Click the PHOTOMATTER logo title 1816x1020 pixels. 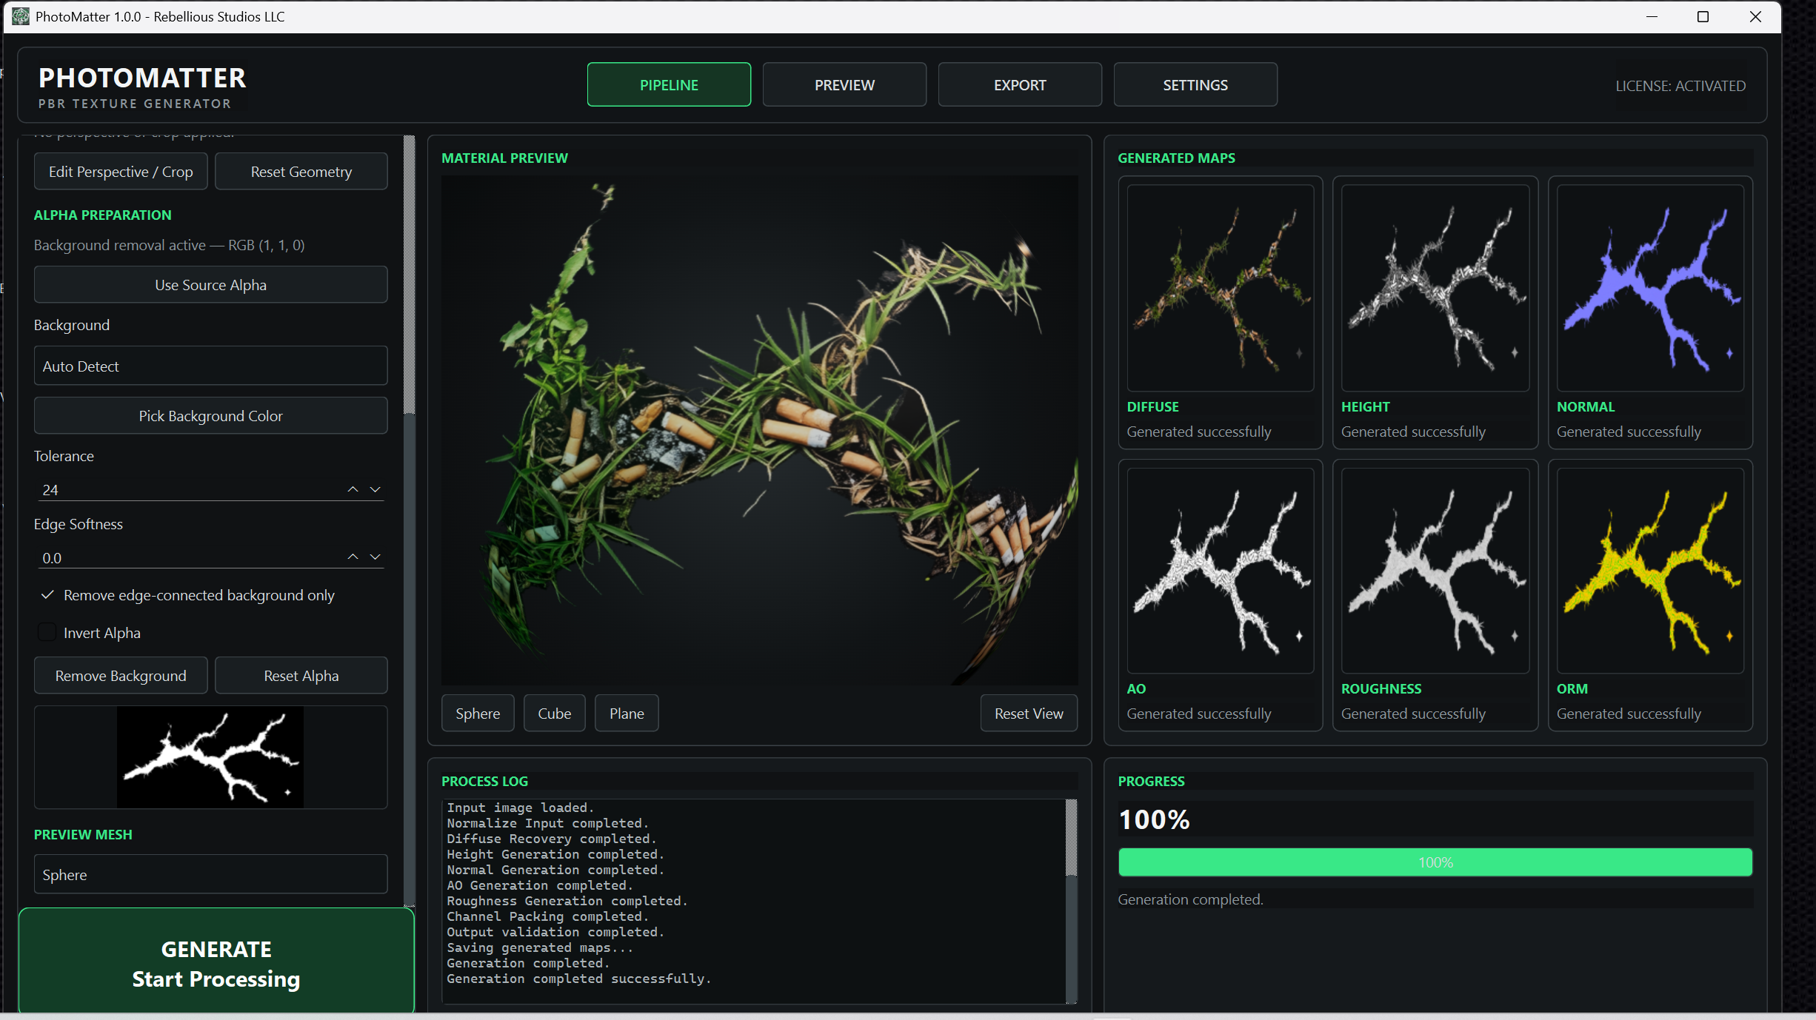coord(142,78)
